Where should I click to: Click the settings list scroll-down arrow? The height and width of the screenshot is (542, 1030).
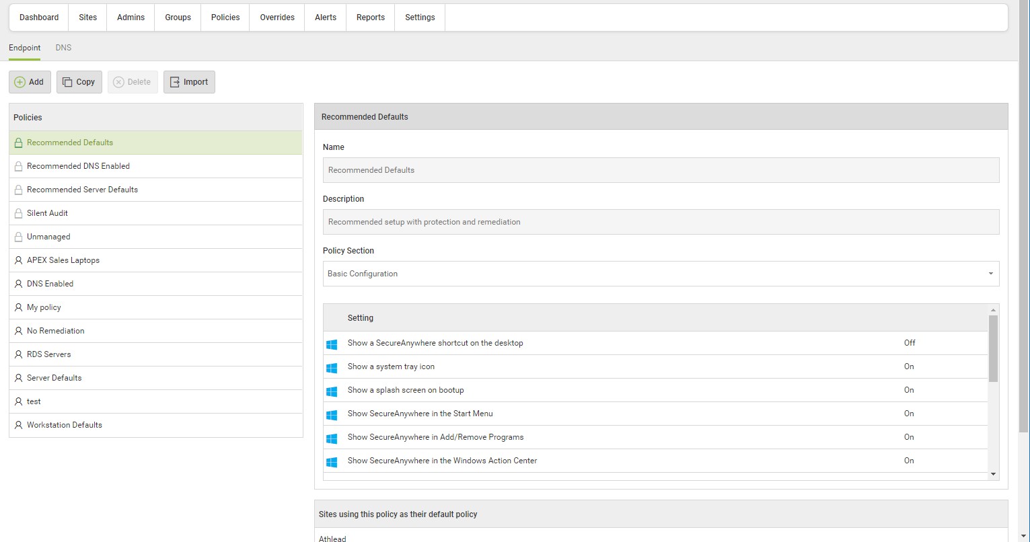(x=994, y=474)
